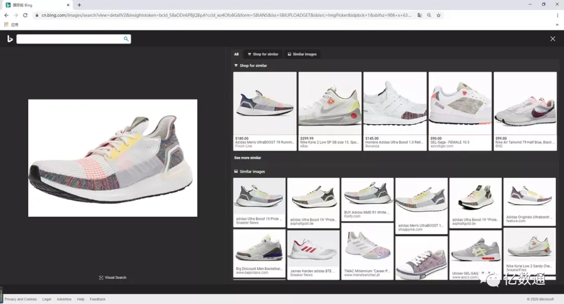Open a new browser tab
This screenshot has width=564, height=304.
point(79,5)
